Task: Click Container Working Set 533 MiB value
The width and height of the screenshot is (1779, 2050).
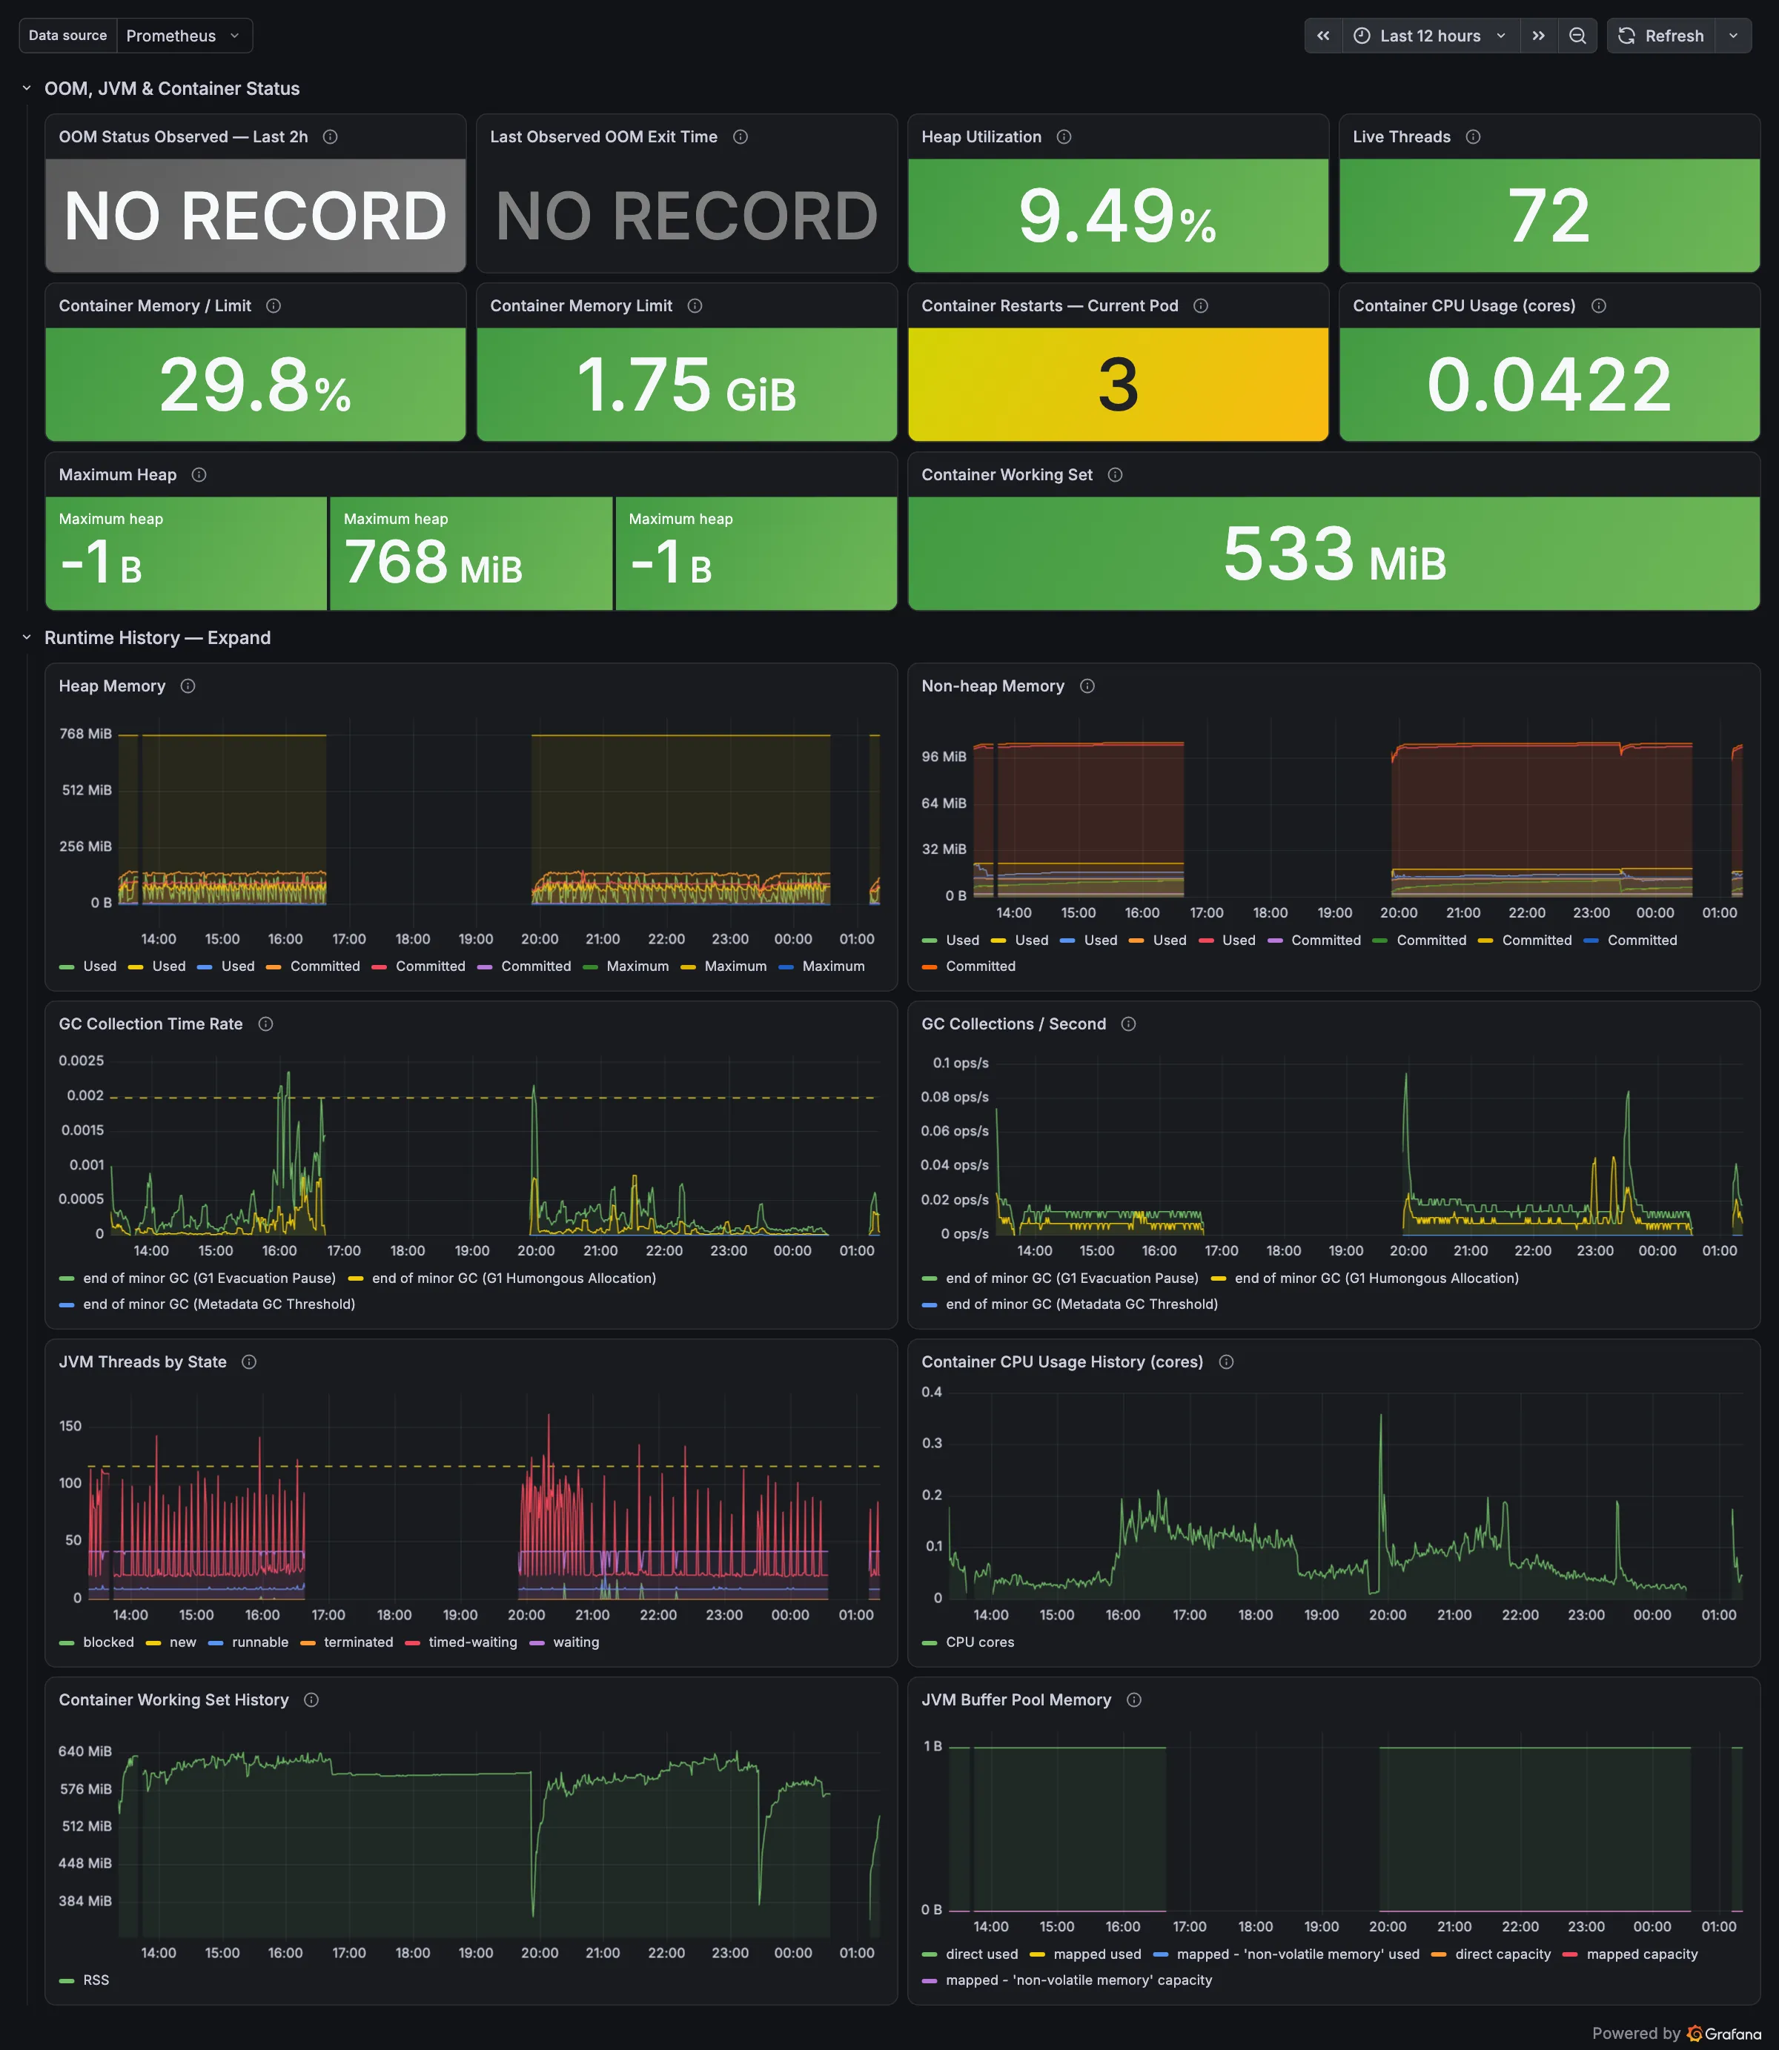Action: (1334, 554)
